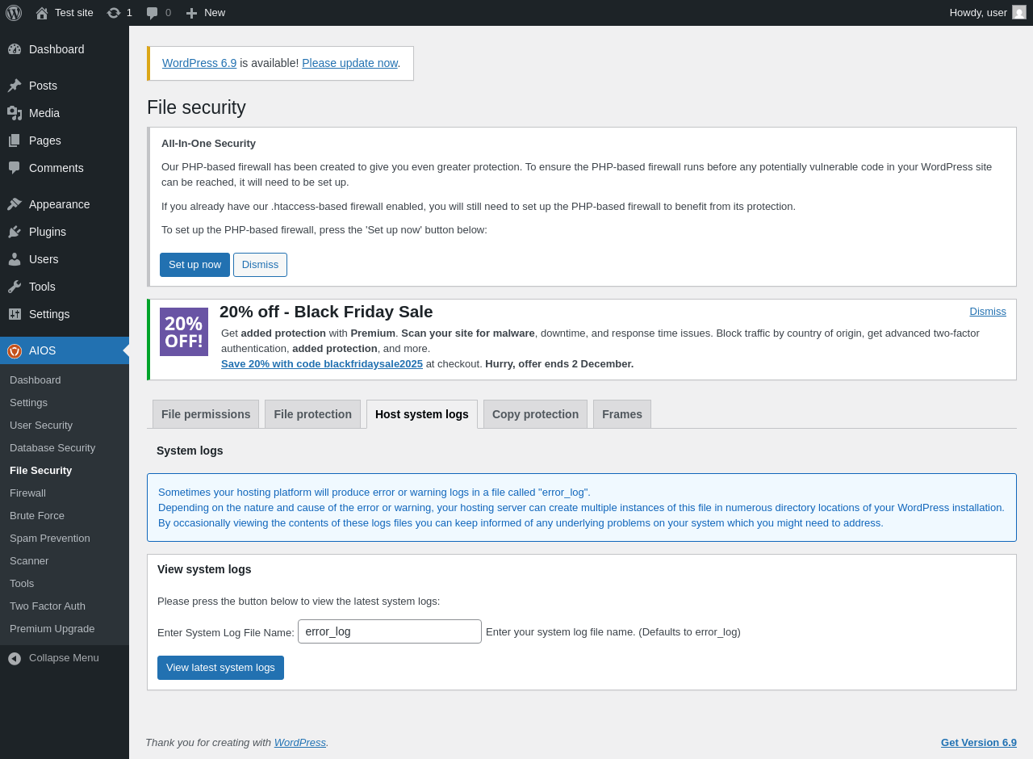Click the Users person icon
Screen dimensions: 1033x759
[x=15, y=259]
